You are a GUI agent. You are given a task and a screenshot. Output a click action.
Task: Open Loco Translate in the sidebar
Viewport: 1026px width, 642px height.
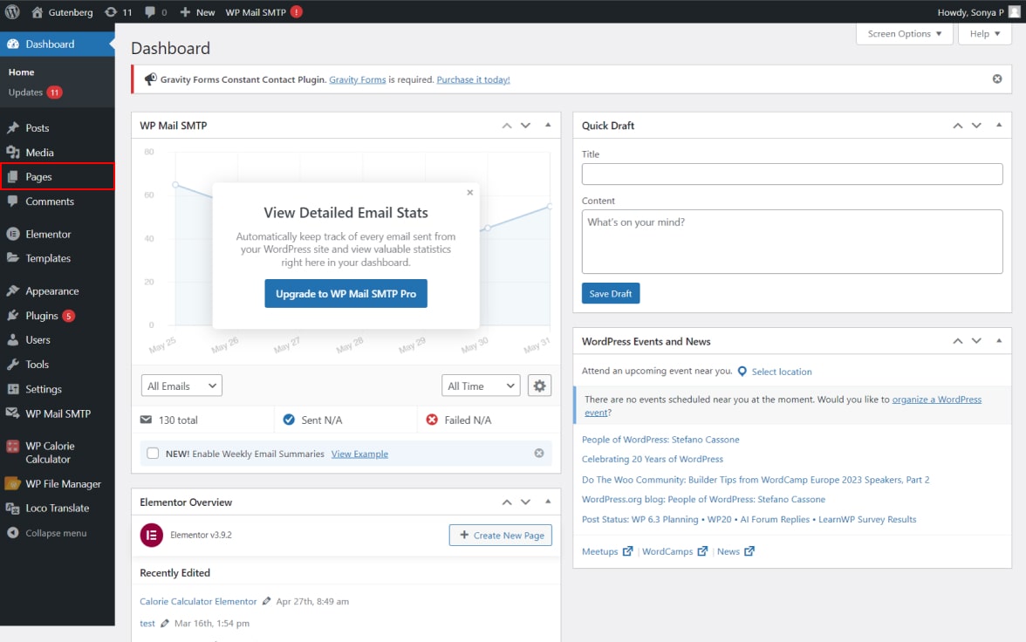pyautogui.click(x=58, y=508)
